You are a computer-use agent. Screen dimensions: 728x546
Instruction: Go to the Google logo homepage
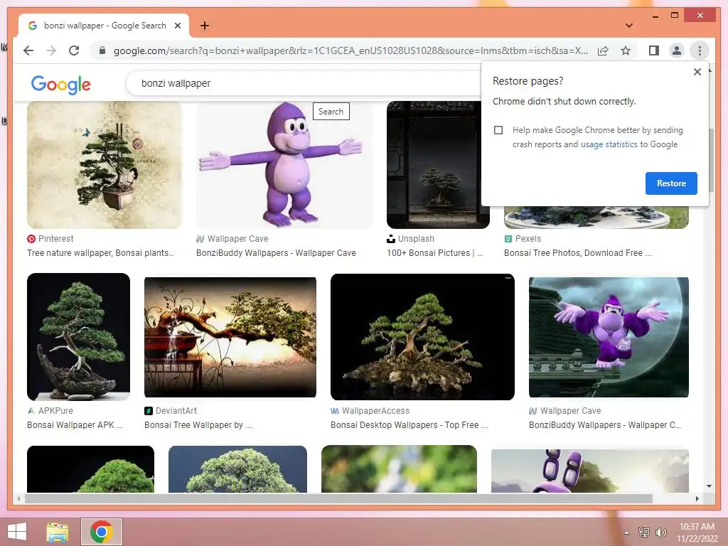(61, 85)
